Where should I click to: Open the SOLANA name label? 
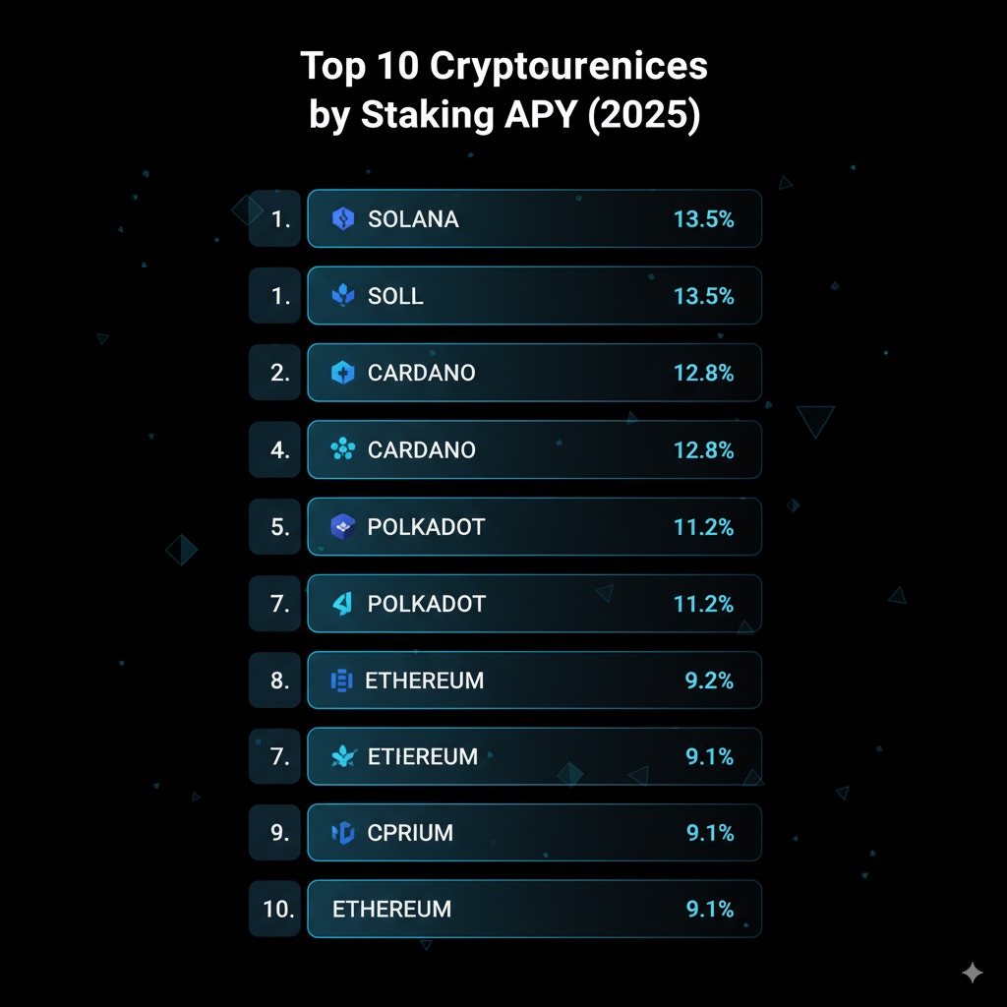click(x=413, y=219)
